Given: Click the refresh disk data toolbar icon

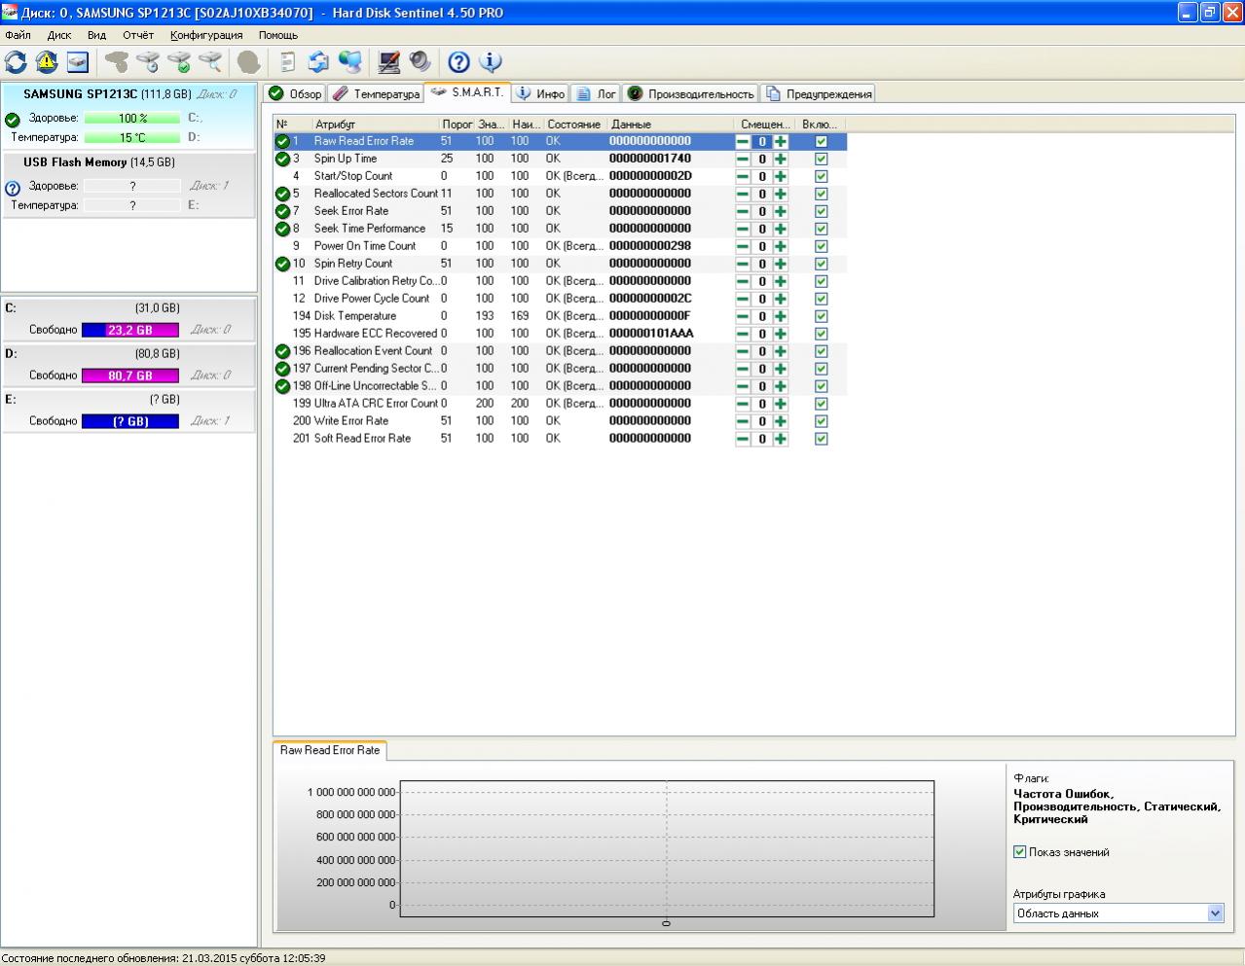Looking at the screenshot, I should 16,62.
